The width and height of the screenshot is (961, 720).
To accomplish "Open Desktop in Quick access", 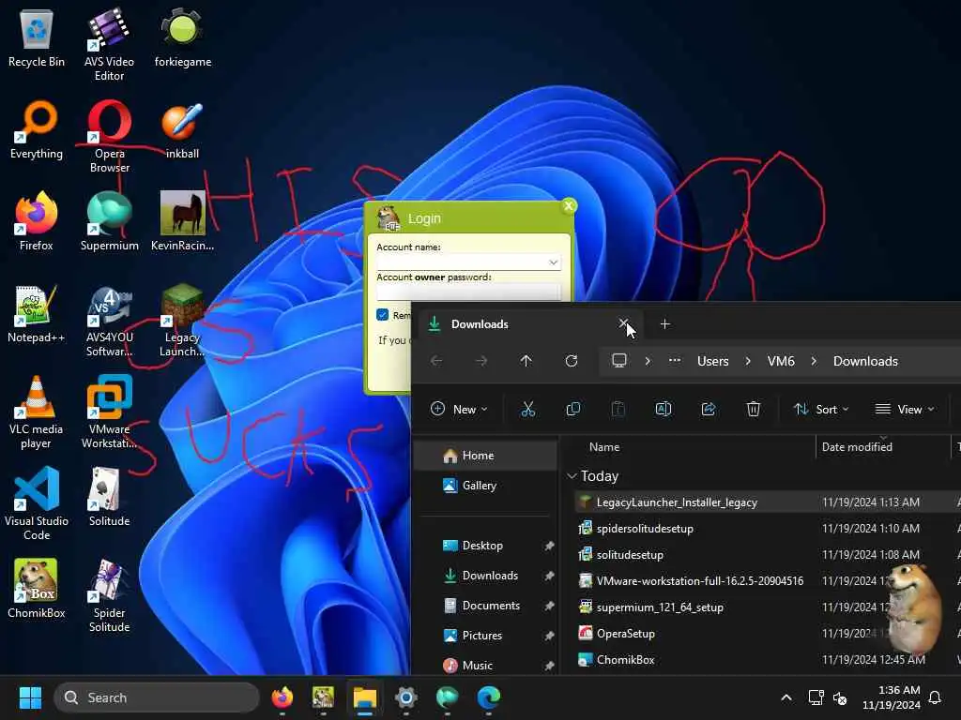I will (486, 546).
